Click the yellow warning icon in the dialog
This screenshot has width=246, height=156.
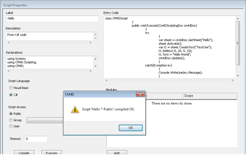tap(75, 109)
